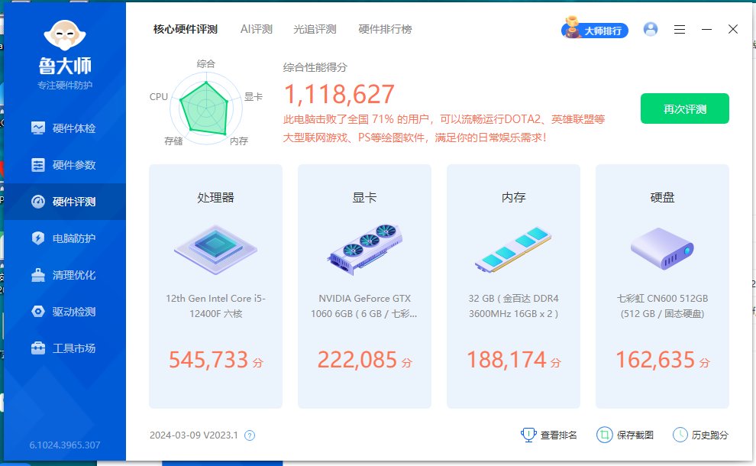This screenshot has width=756, height=466.
Task: Click the 历史跑分 link
Action: 700,435
